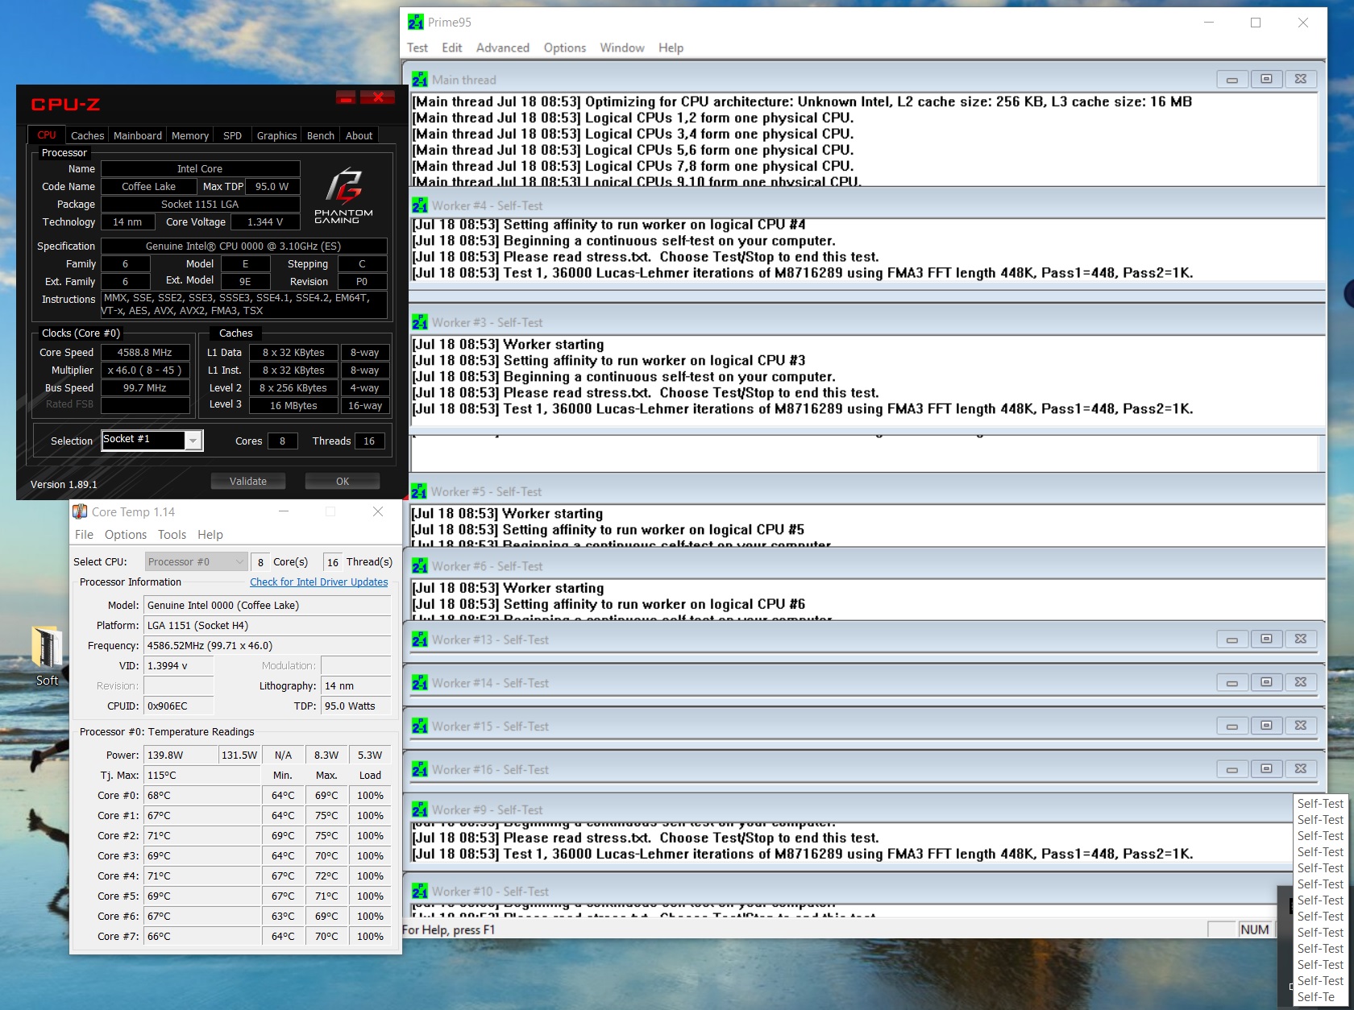Maximize the Main thread child window
This screenshot has height=1010, width=1354.
pyautogui.click(x=1265, y=79)
